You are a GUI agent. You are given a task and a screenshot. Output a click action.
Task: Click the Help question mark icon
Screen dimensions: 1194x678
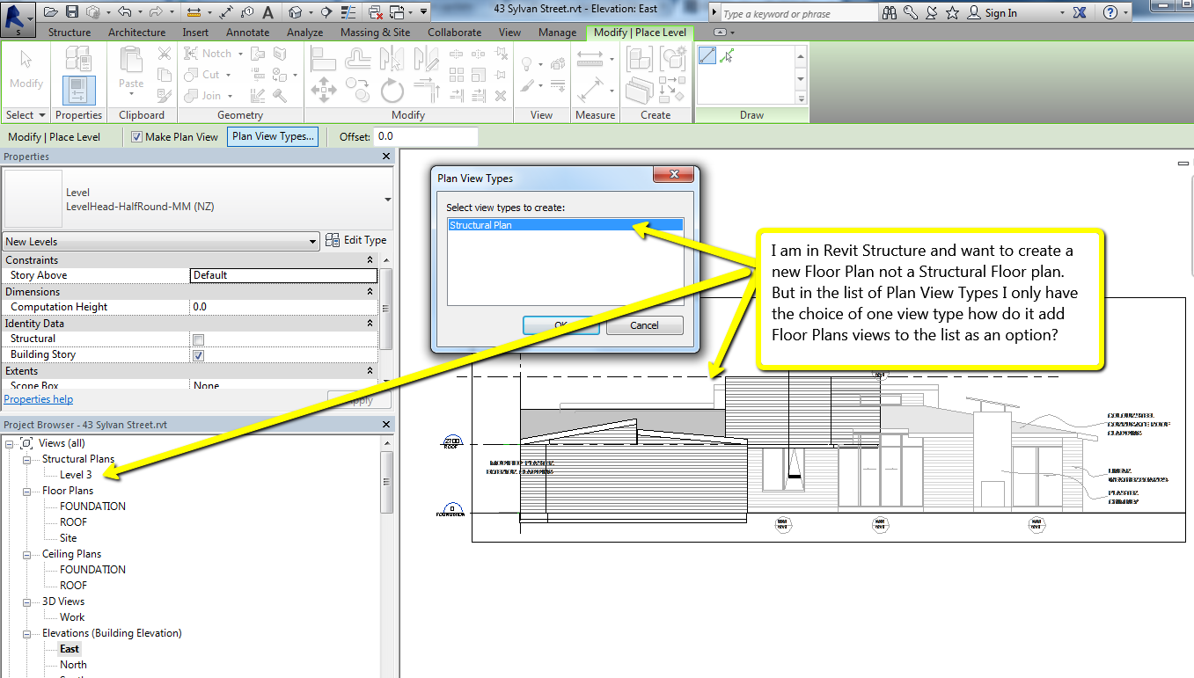coord(1110,12)
